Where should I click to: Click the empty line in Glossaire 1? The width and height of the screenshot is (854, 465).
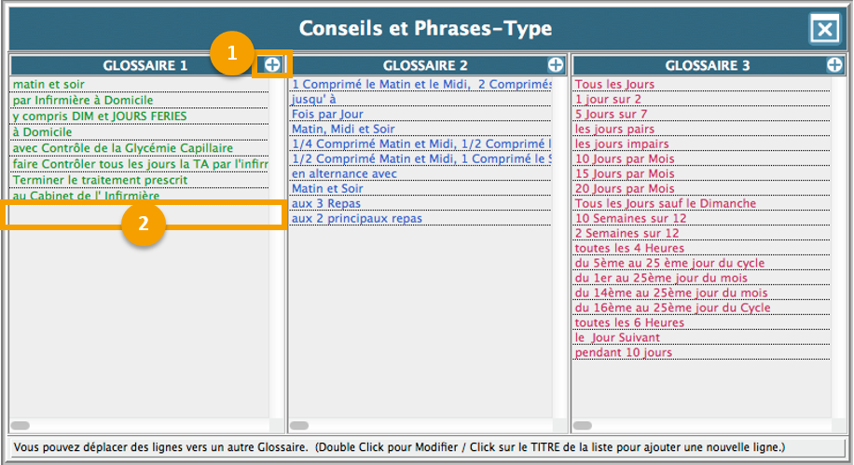point(140,214)
